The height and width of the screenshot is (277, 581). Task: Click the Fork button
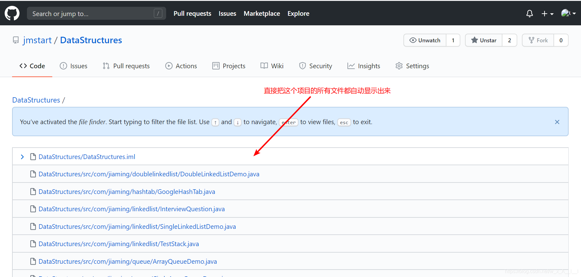point(538,40)
